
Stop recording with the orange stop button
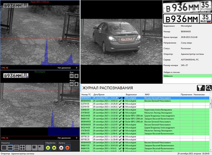[x=67, y=147]
